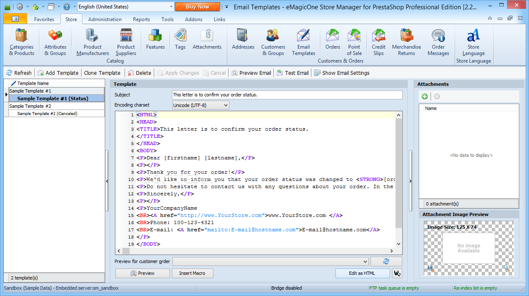Image resolution: width=529 pixels, height=296 pixels.
Task: Switch to the Addons tab
Action: 194,19
